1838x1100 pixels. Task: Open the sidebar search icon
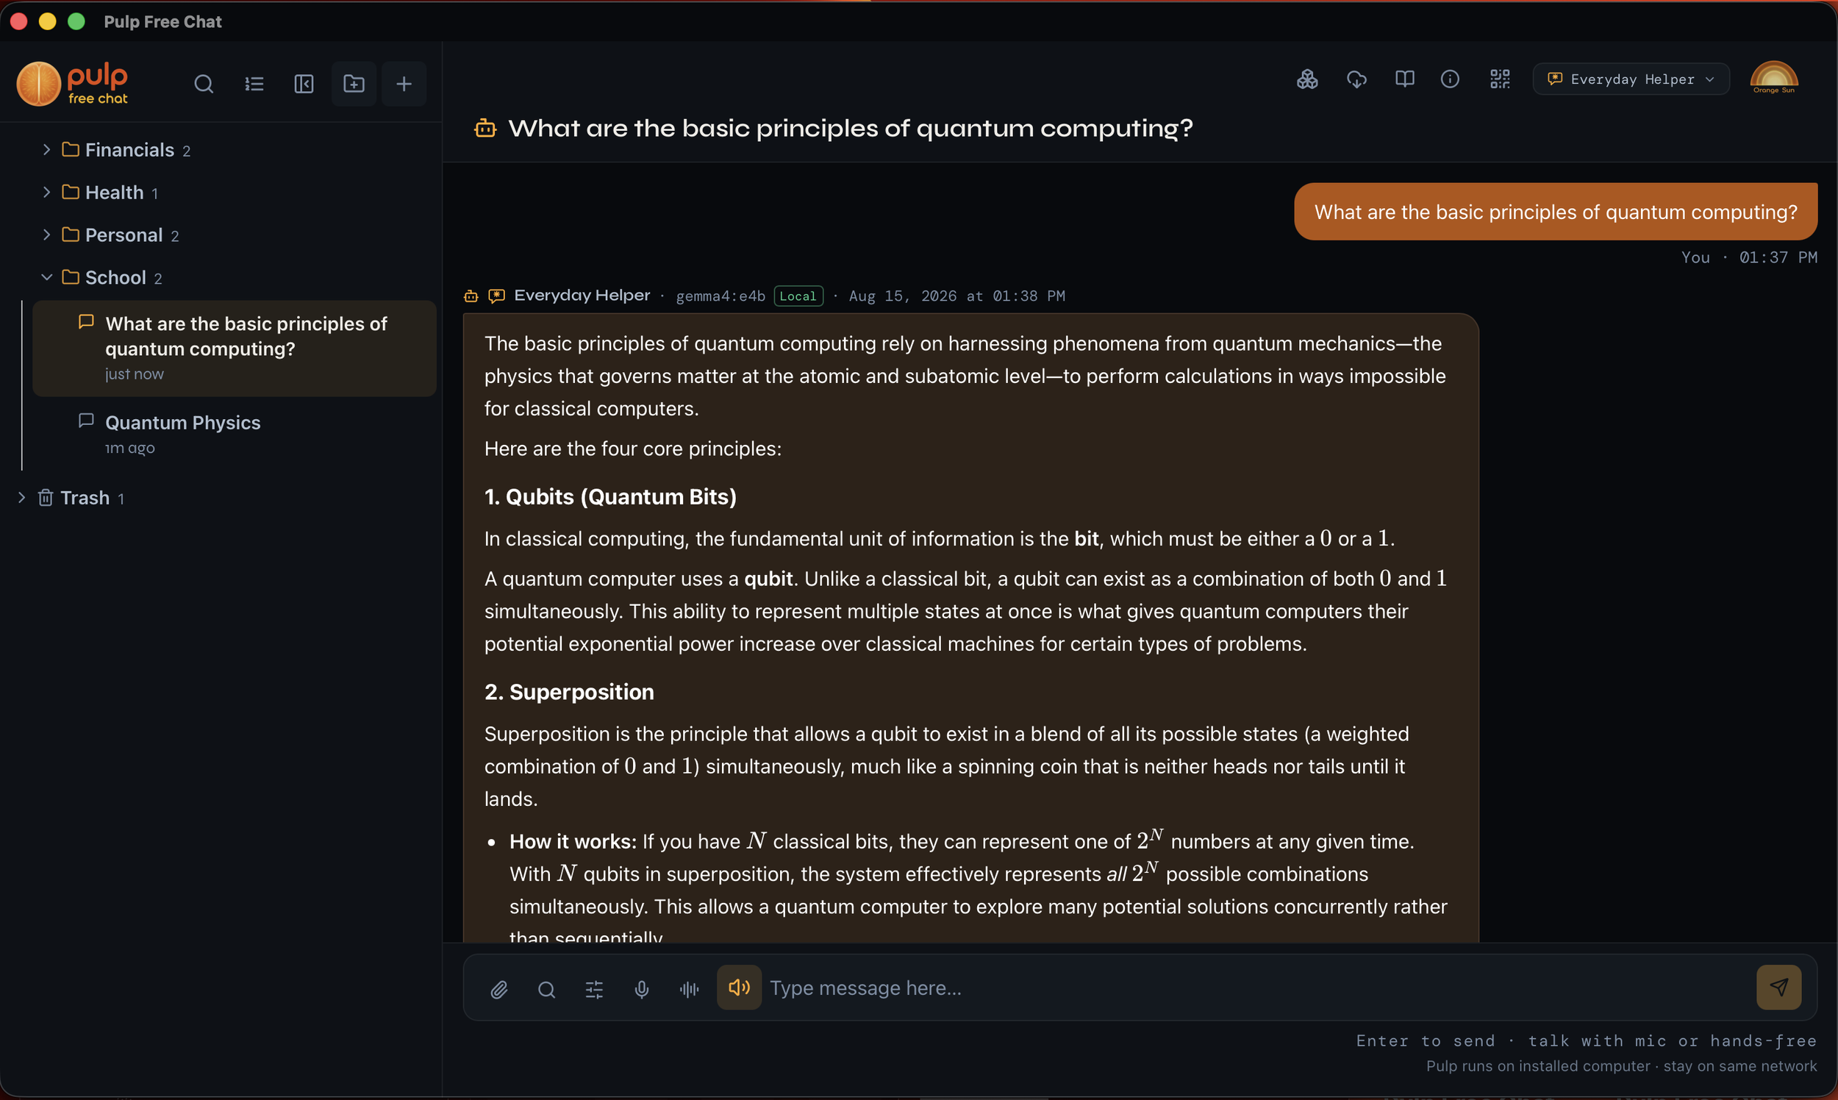[x=204, y=84]
